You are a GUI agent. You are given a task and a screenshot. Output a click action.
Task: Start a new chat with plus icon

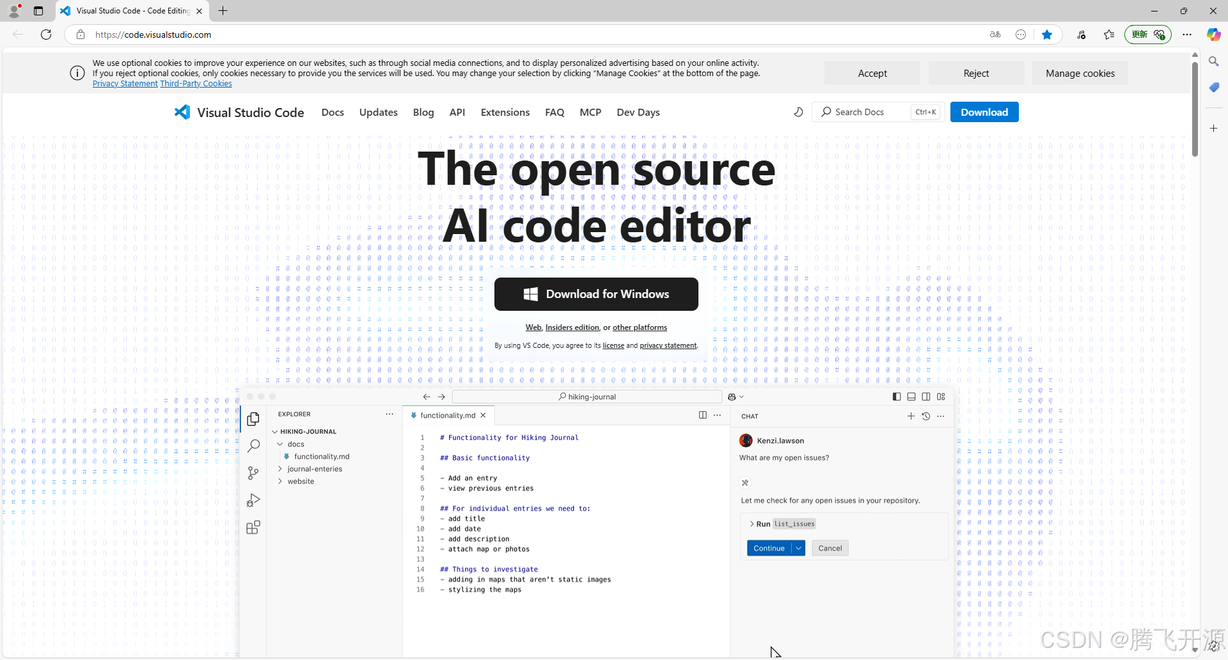(x=911, y=416)
